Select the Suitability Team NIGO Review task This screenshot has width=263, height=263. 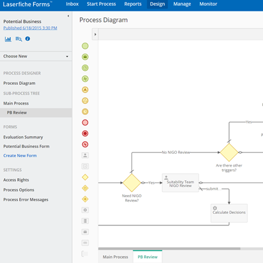coord(181,183)
